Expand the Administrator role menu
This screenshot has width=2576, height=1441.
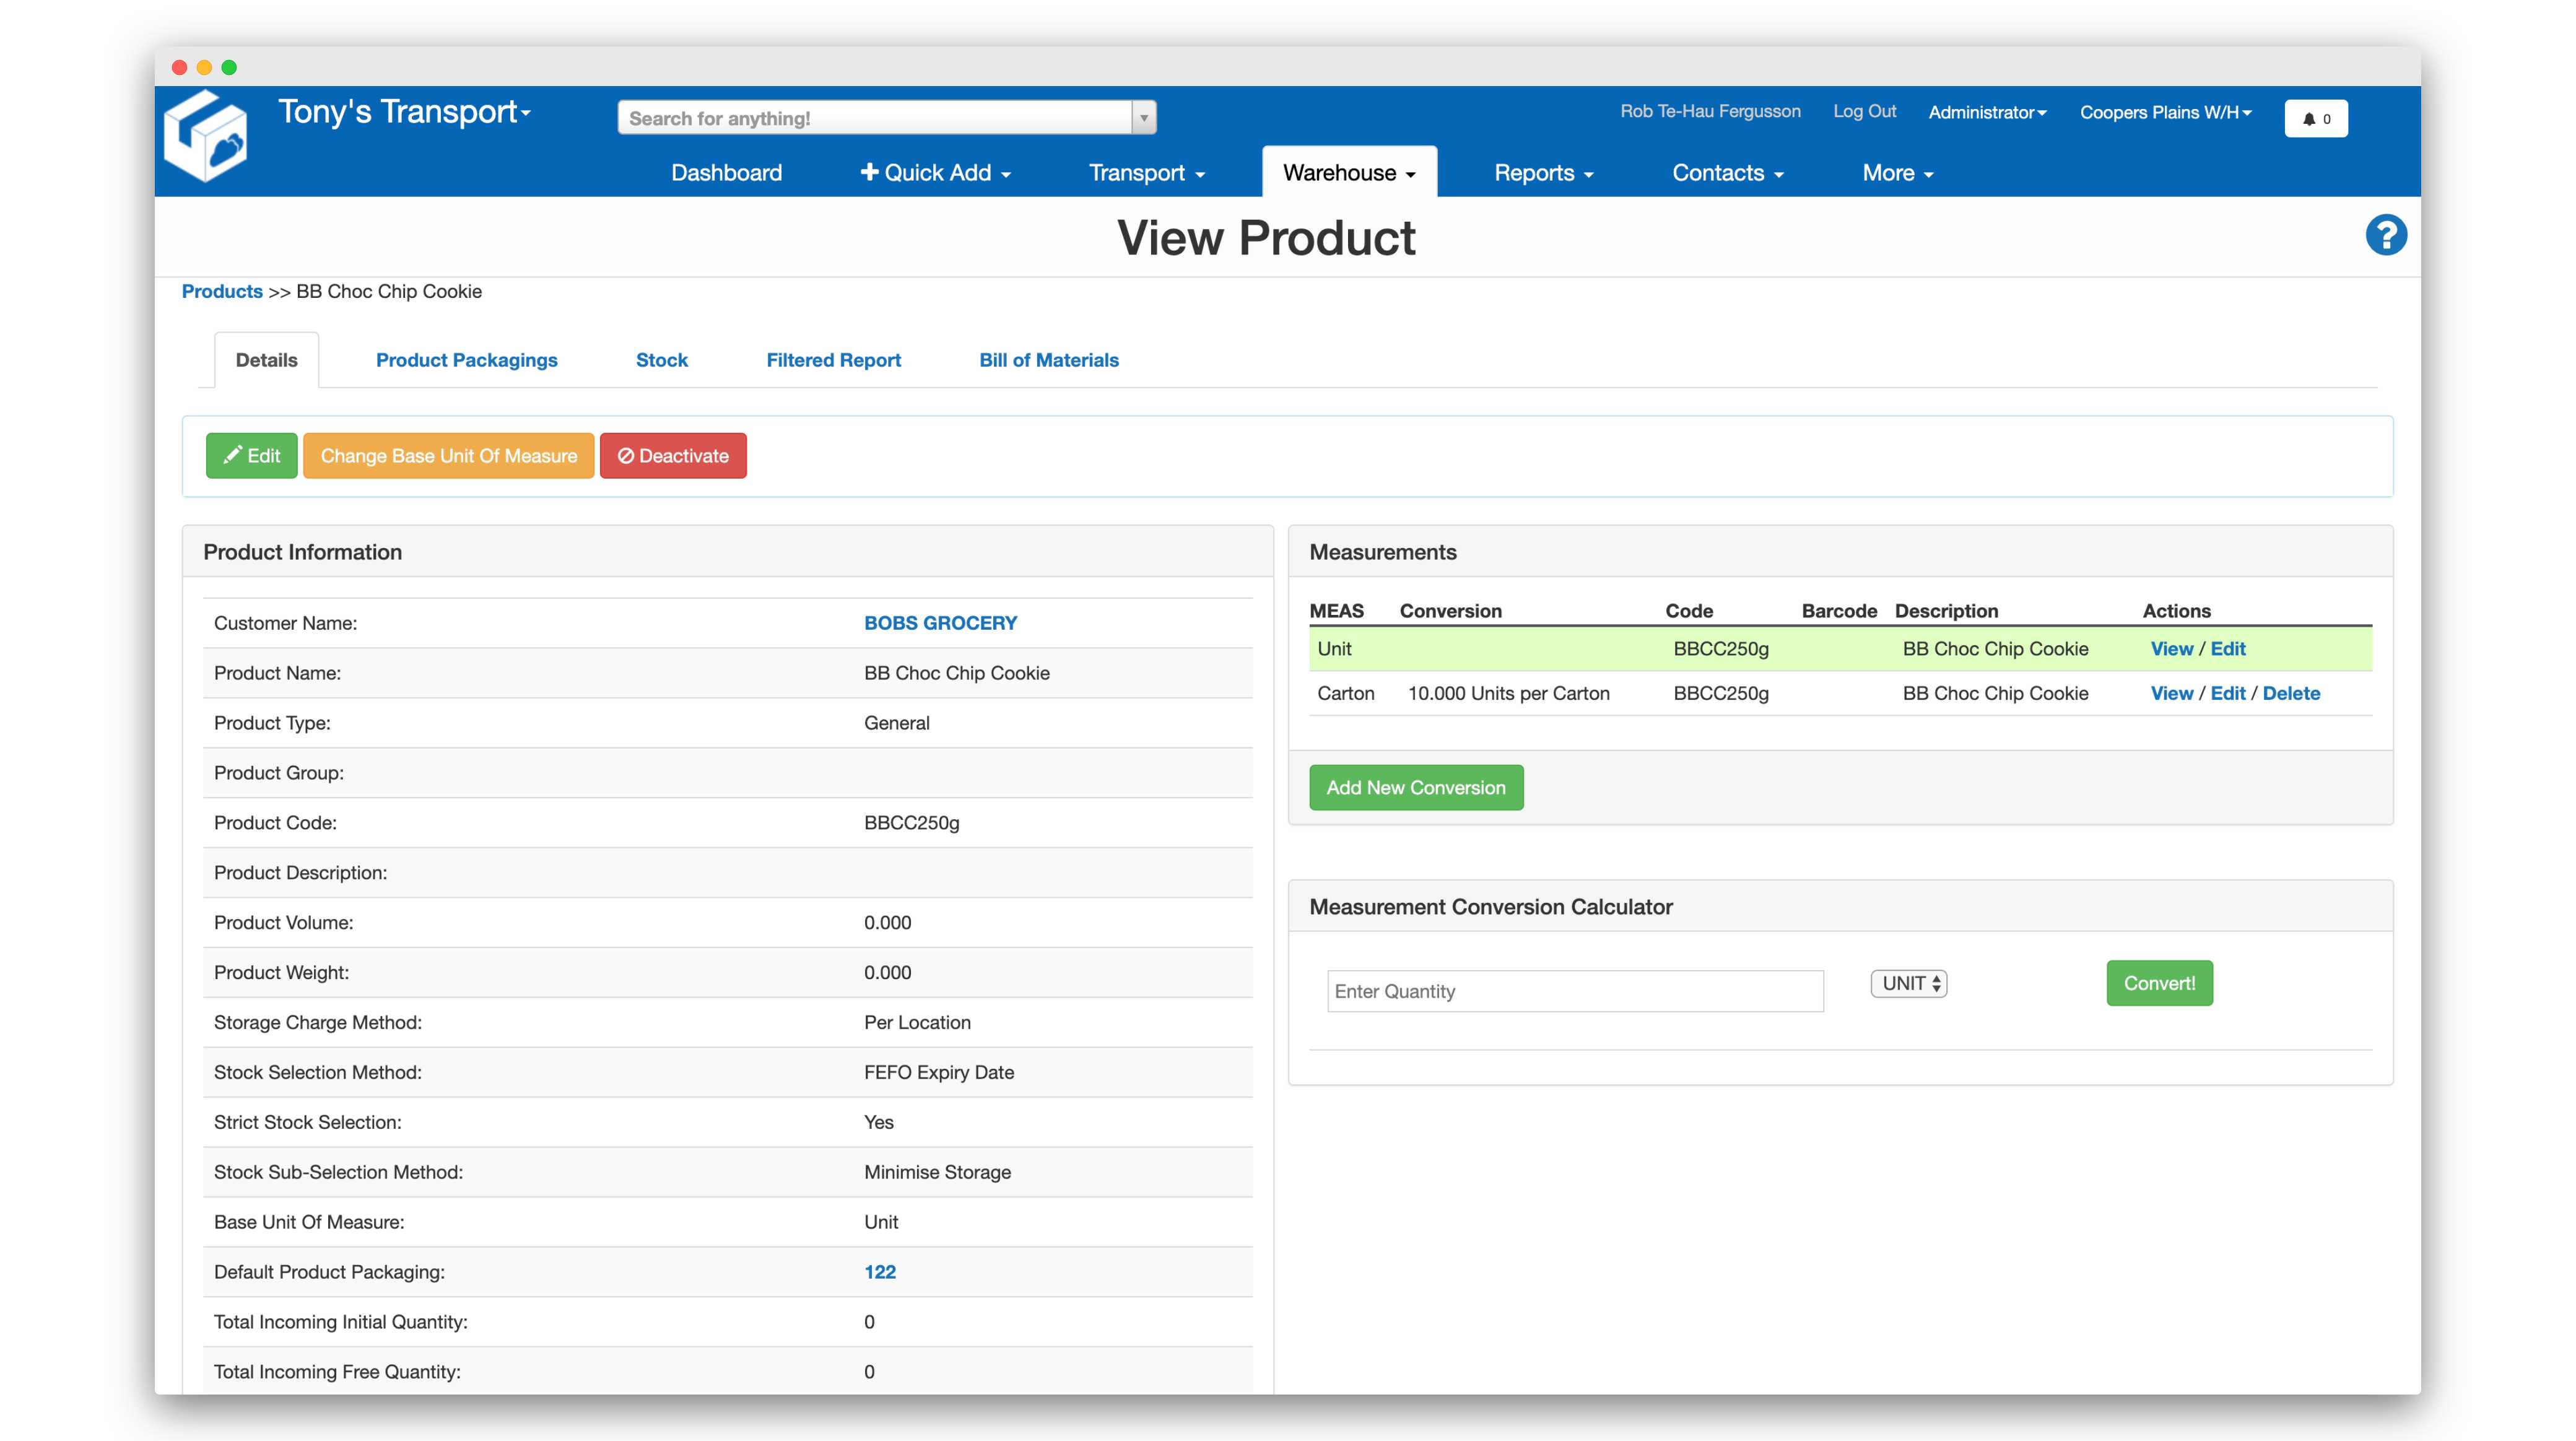tap(1987, 113)
